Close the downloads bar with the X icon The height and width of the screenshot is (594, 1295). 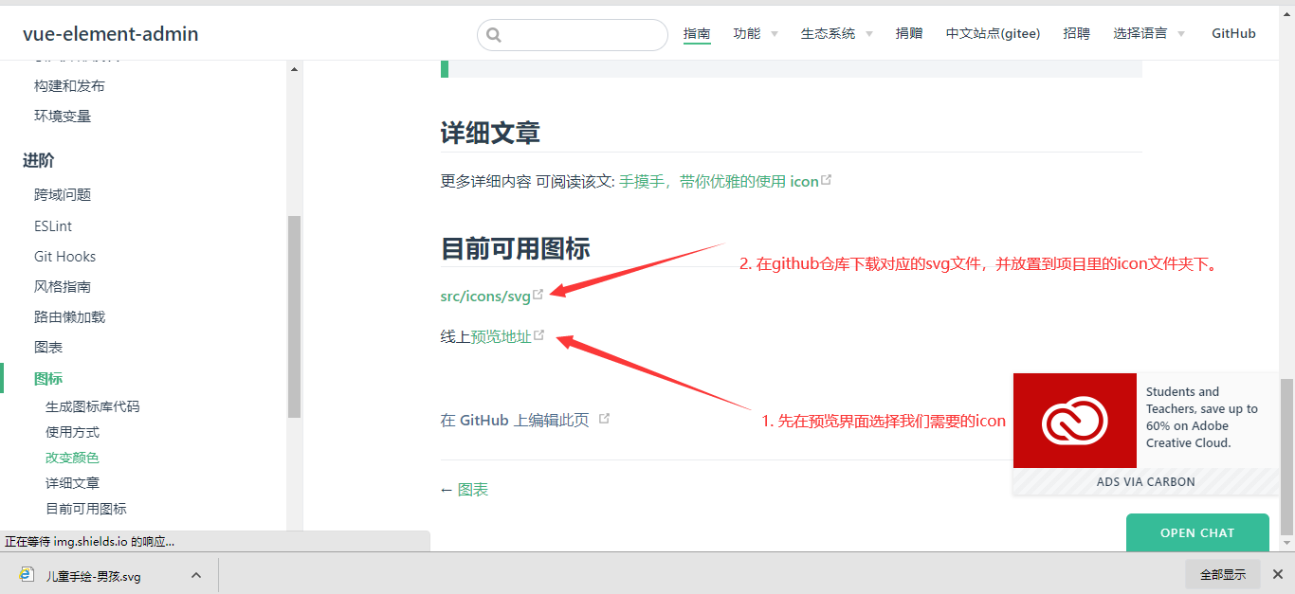(x=1278, y=574)
